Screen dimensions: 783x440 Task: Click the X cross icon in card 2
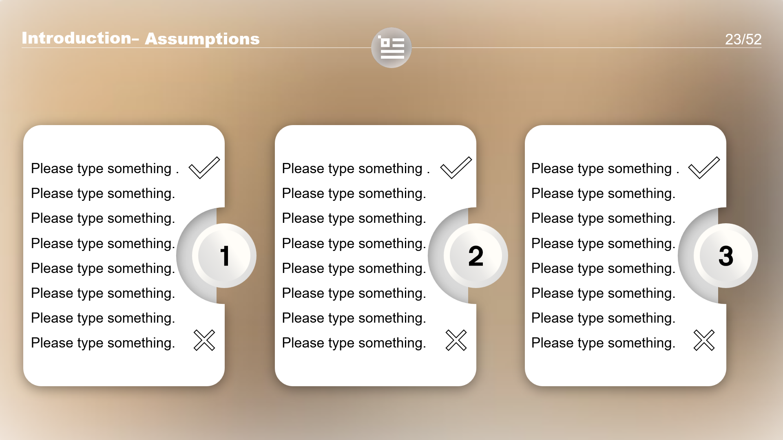[456, 340]
